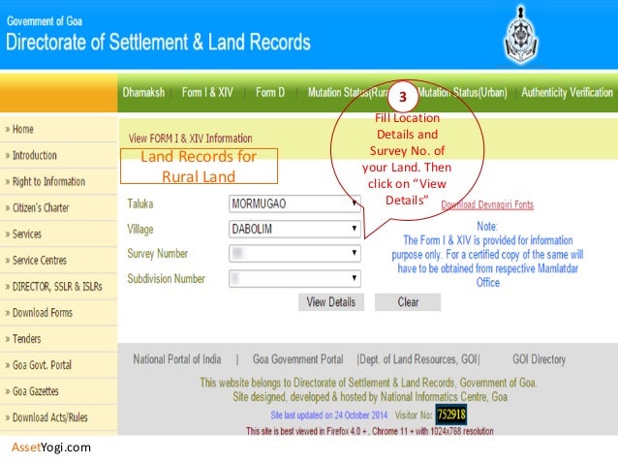The height and width of the screenshot is (464, 618).
Task: Click the View Details button
Action: pyautogui.click(x=331, y=302)
